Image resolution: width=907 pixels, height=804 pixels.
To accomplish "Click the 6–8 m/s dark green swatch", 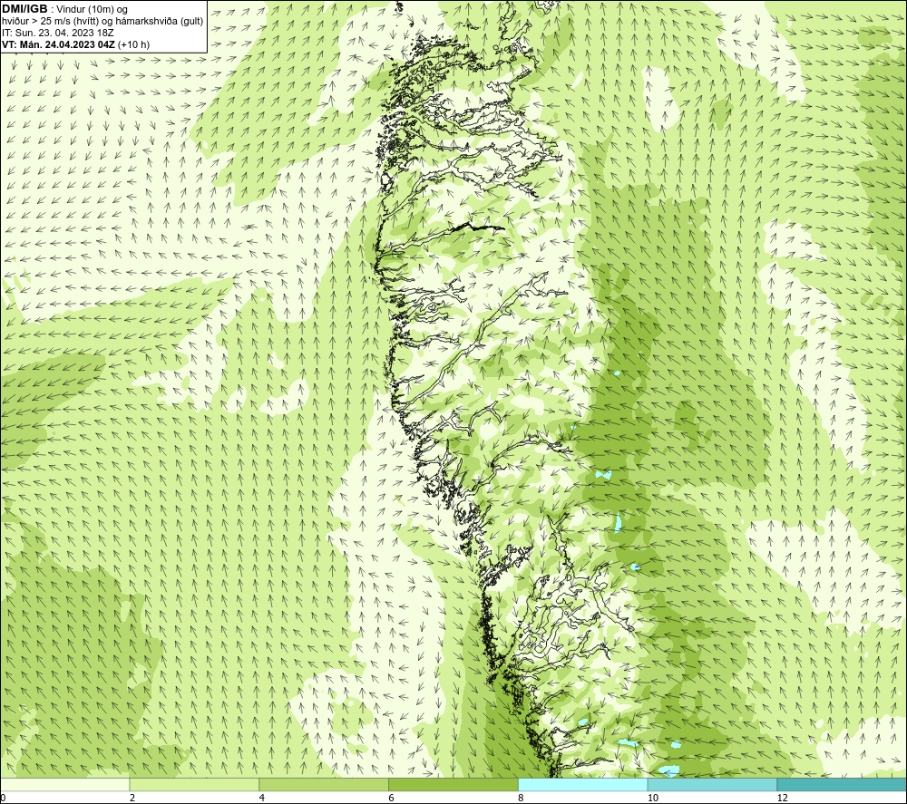I will [x=453, y=784].
